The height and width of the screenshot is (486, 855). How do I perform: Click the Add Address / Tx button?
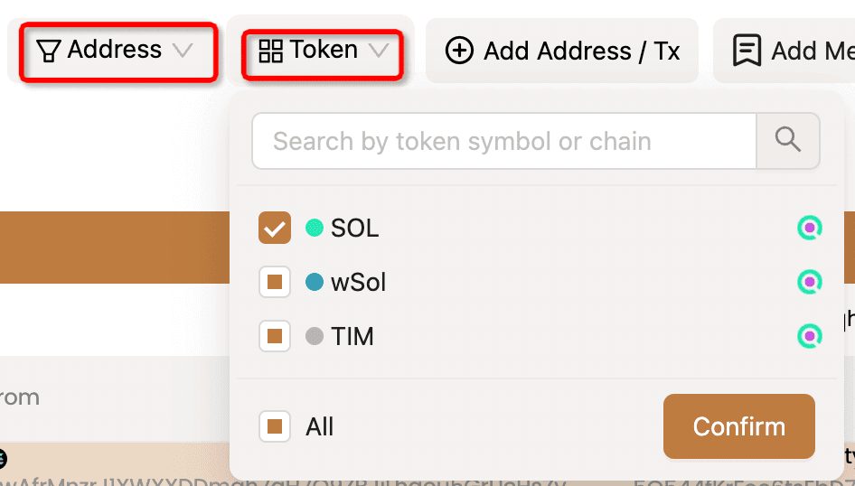(562, 51)
